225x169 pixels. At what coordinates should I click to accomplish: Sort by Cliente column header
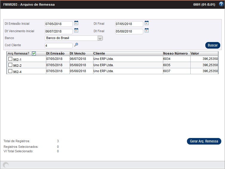99,53
